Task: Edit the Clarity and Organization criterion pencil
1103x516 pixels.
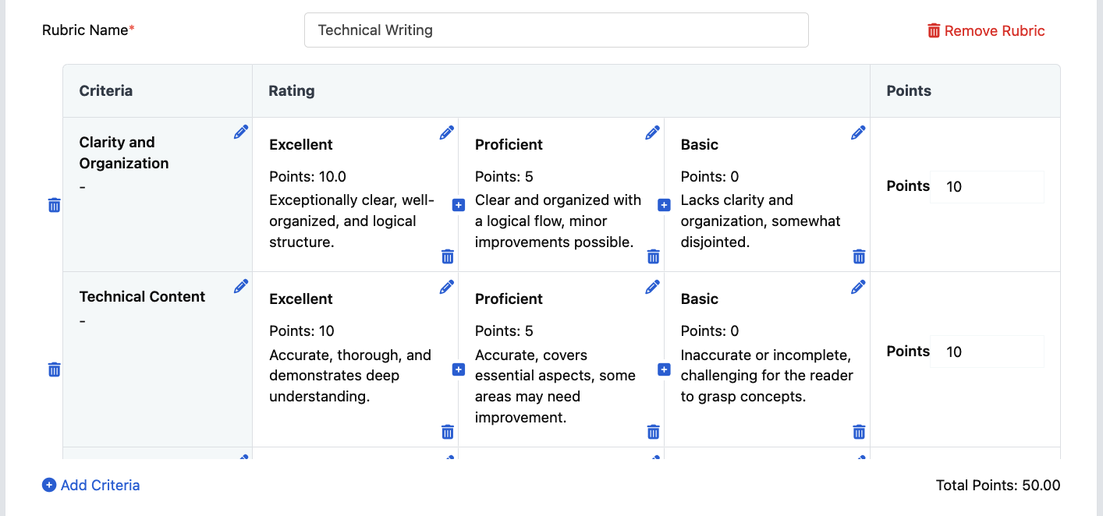Action: [241, 133]
